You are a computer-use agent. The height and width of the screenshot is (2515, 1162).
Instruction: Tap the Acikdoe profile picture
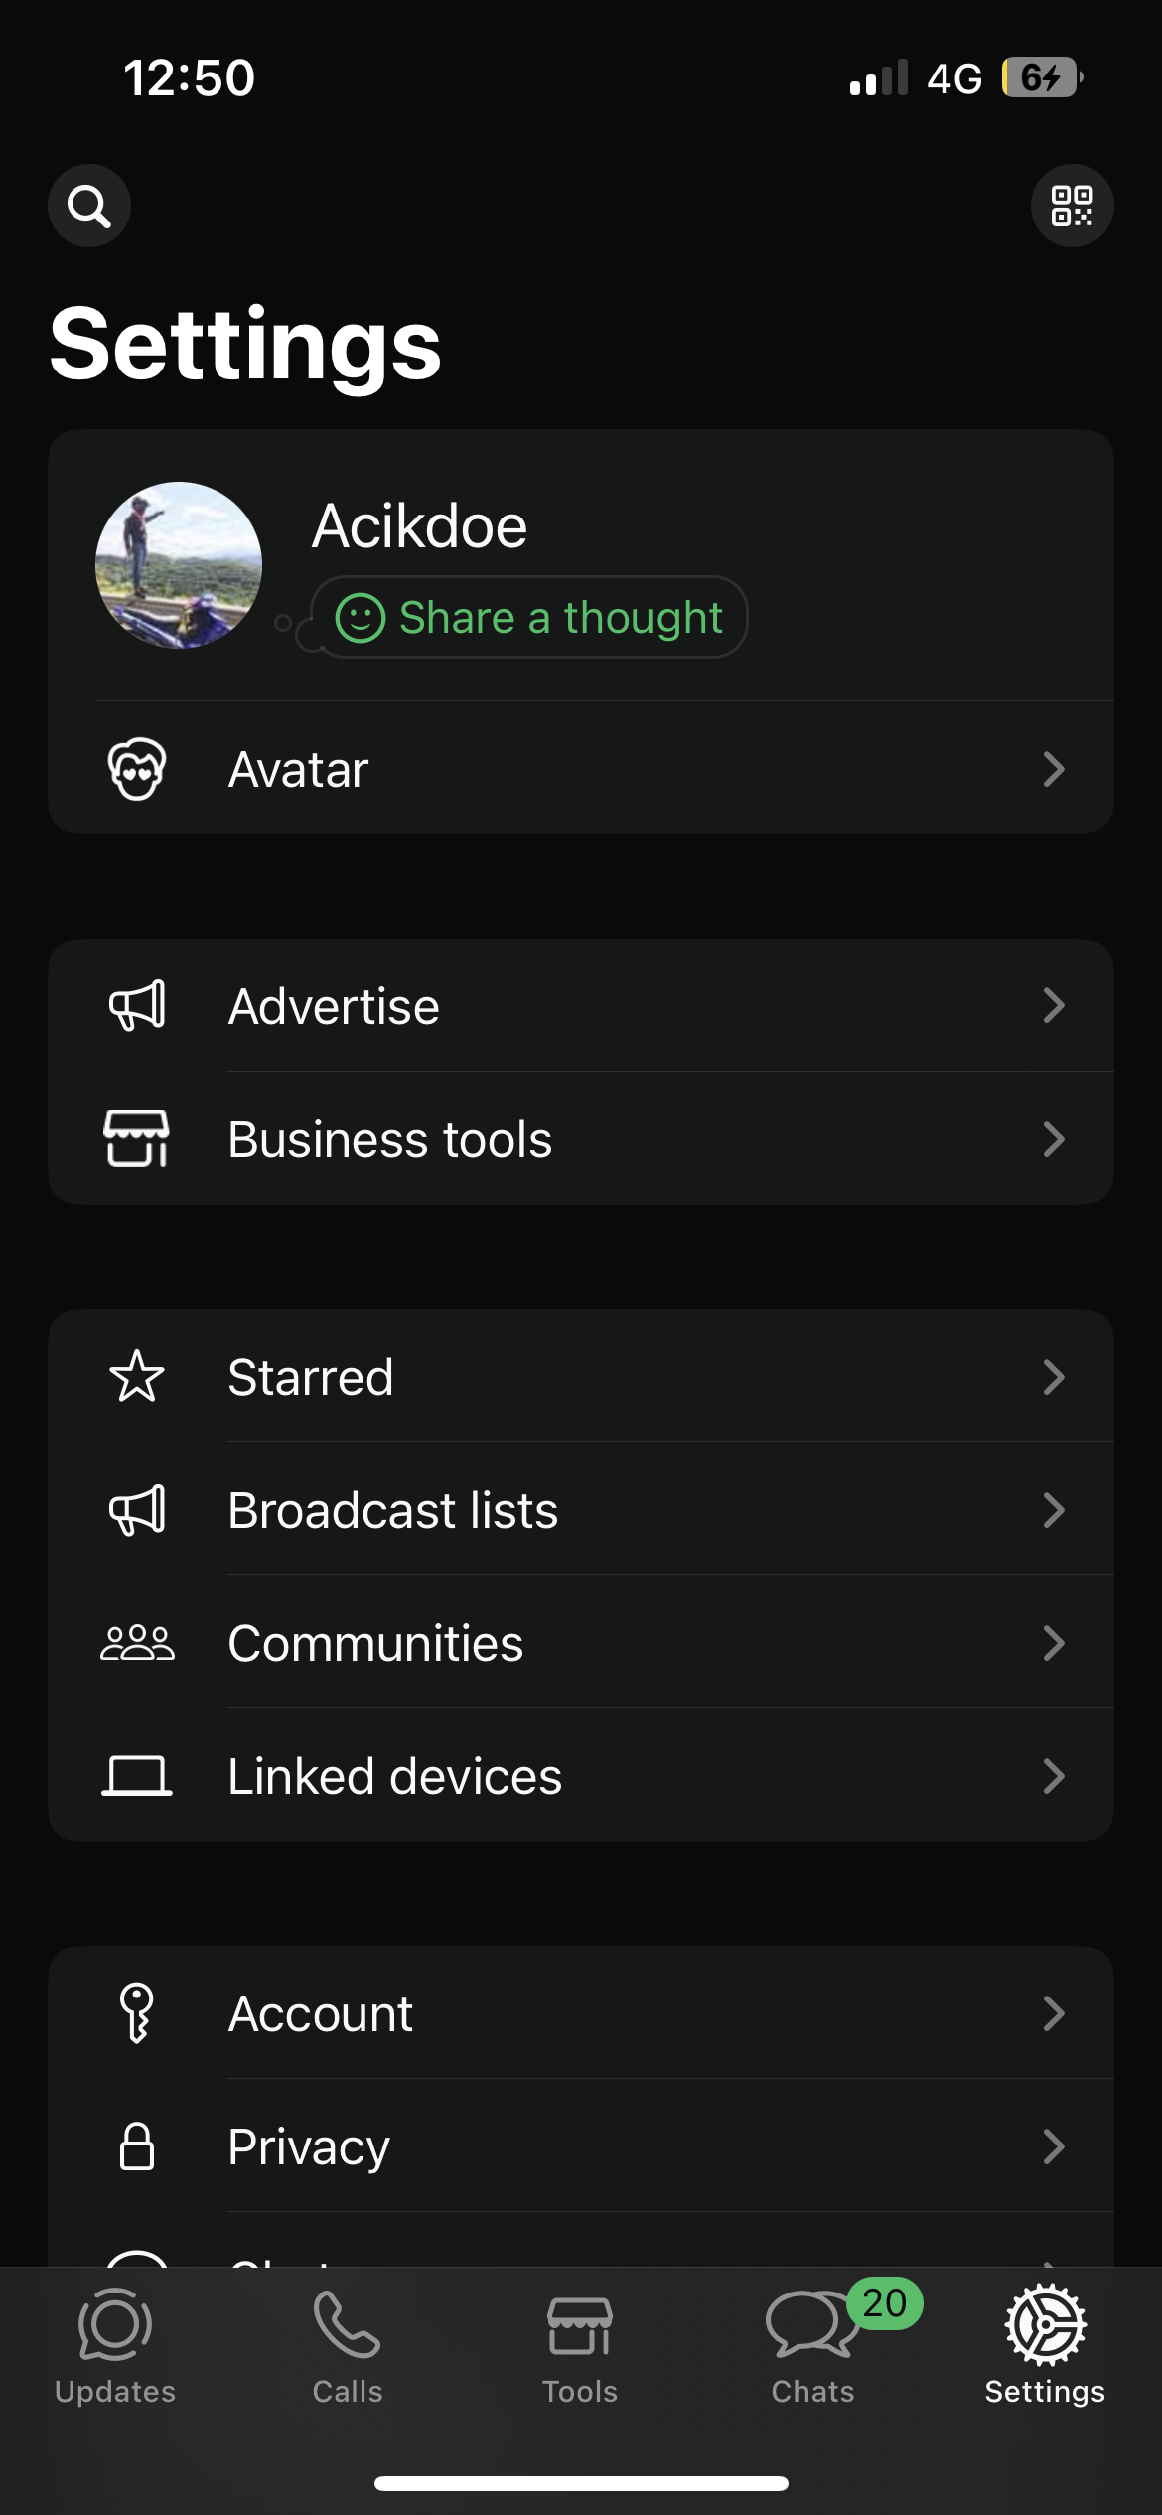[179, 565]
